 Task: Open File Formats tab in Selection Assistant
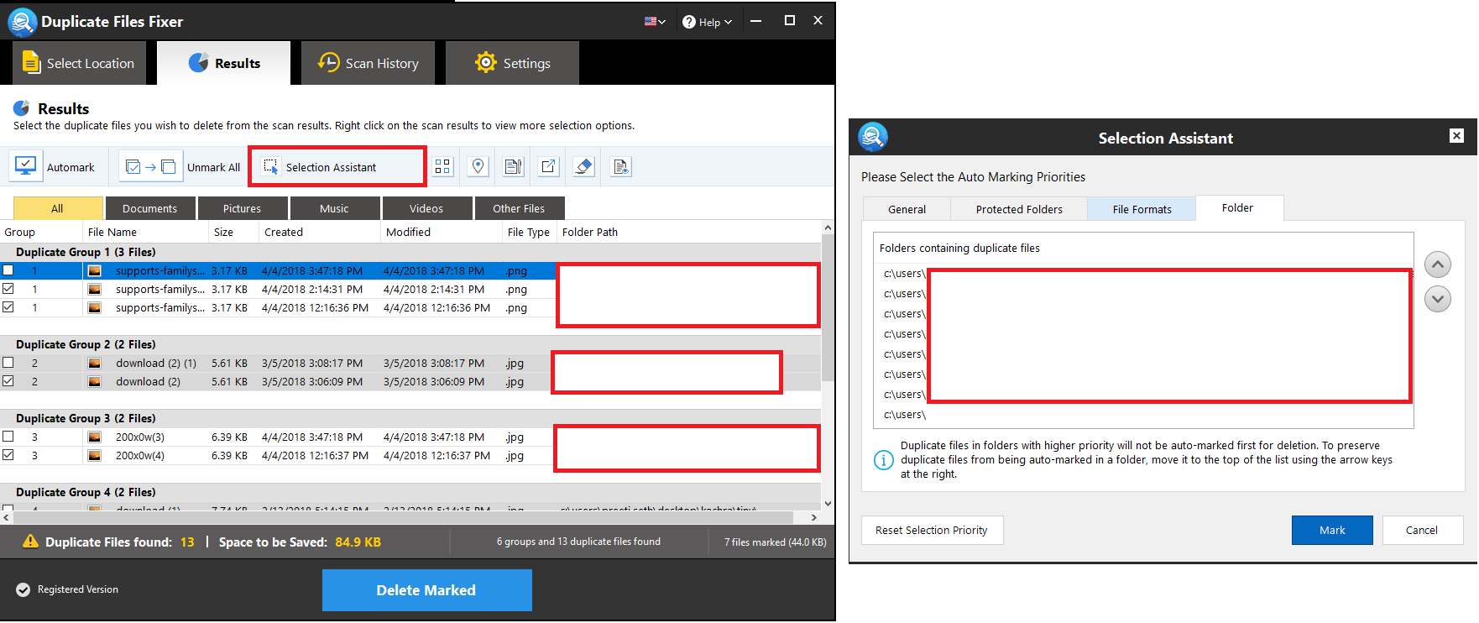[1142, 209]
